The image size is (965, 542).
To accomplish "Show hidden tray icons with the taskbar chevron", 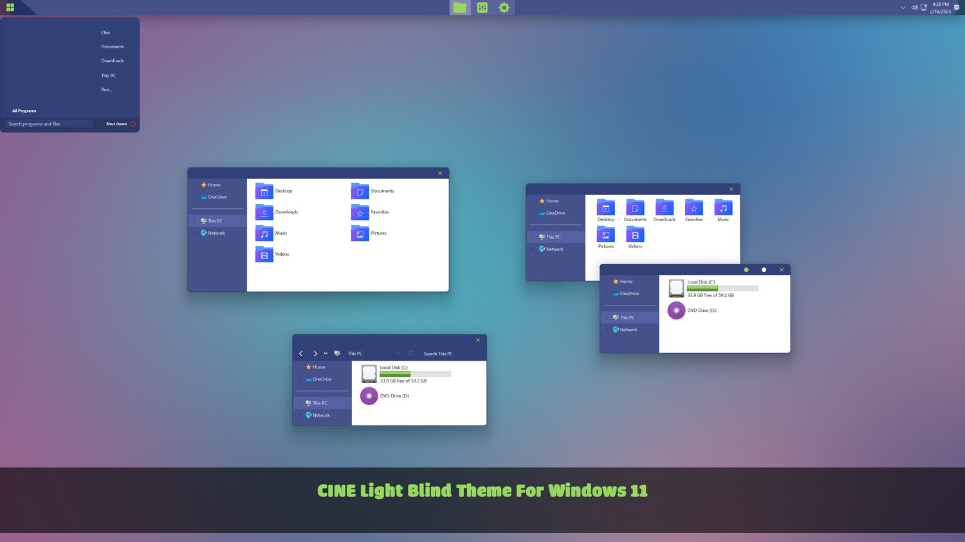I will [x=903, y=8].
